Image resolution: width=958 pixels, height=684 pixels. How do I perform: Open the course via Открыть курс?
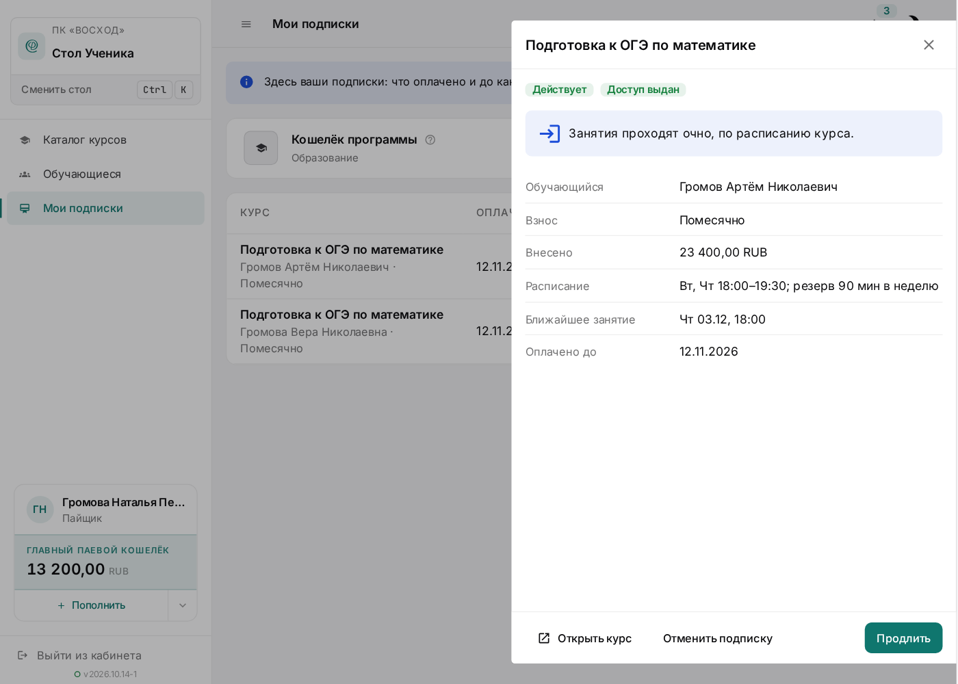tap(585, 638)
